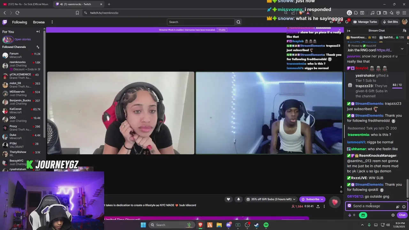Toggle the Brave sidebar panel button
The width and height of the screenshot is (409, 230).
tap(379, 13)
